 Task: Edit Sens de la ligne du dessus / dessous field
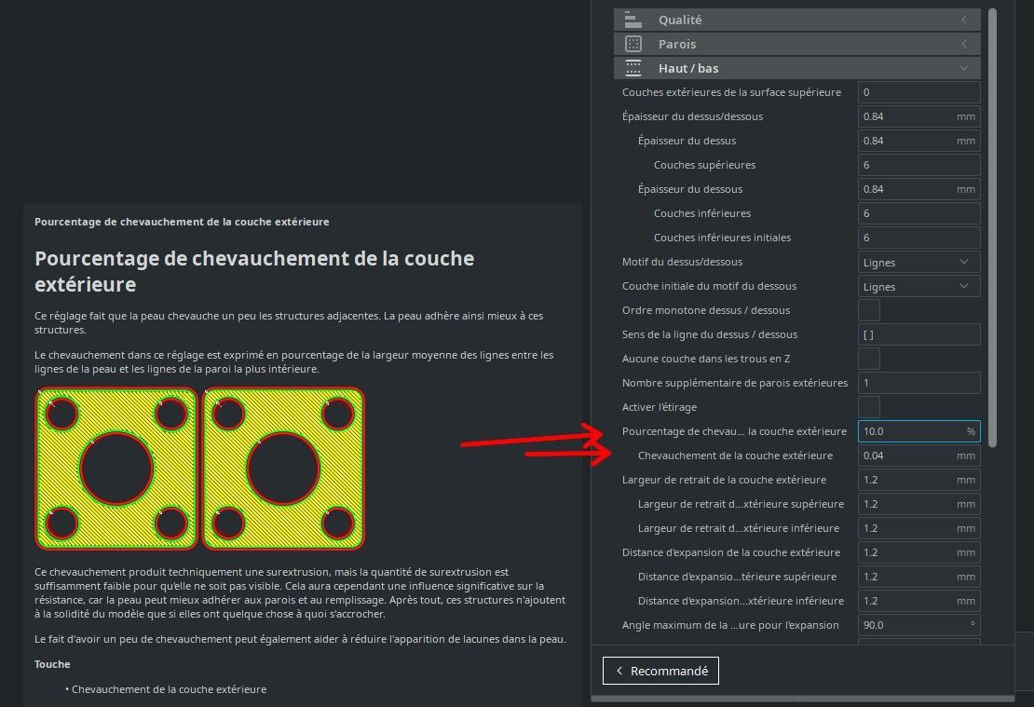(x=918, y=334)
